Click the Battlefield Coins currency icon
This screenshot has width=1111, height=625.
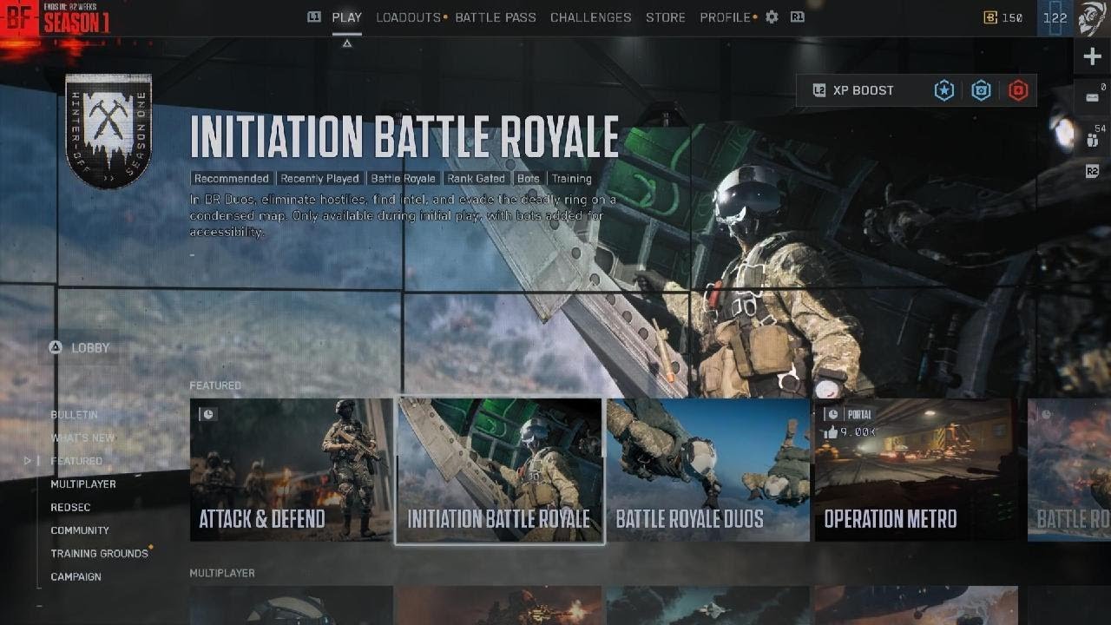click(x=990, y=17)
